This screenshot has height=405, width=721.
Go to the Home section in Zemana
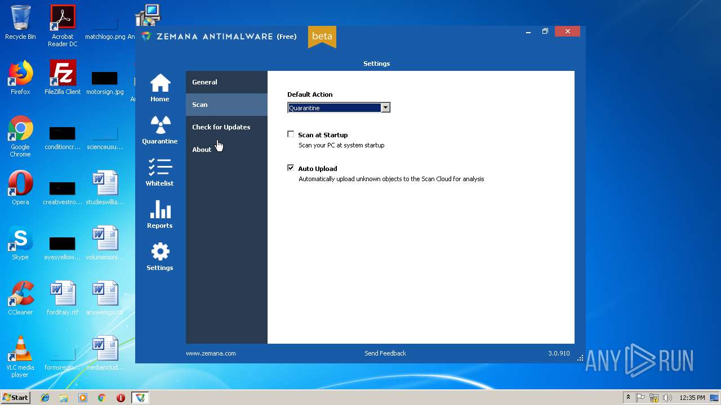[x=160, y=88]
